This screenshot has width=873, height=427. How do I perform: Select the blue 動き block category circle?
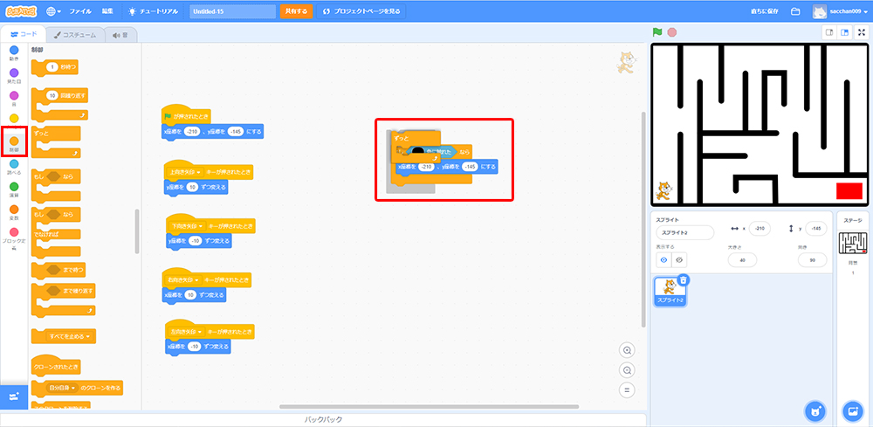pyautogui.click(x=14, y=51)
